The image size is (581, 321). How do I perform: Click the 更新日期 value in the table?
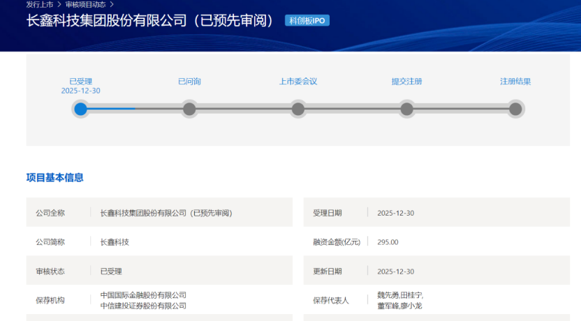[395, 271]
